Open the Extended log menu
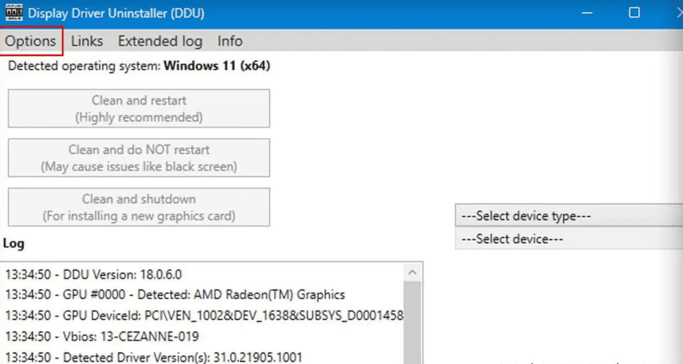683x364 pixels. coord(160,41)
